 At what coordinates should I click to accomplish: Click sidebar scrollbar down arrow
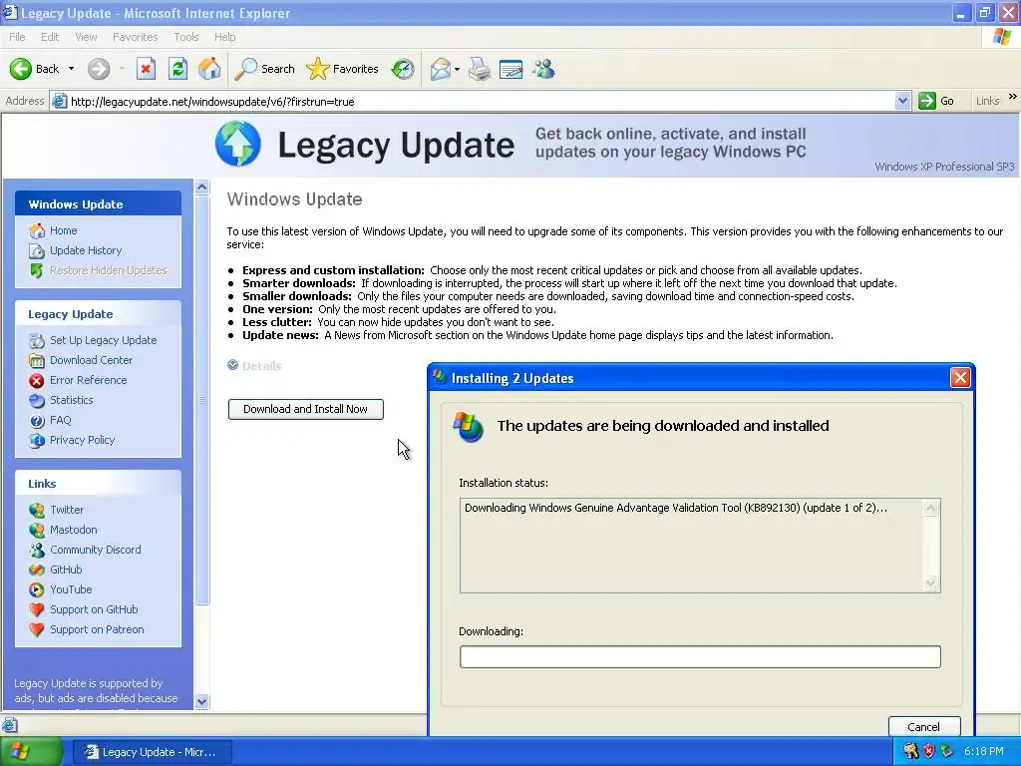pyautogui.click(x=201, y=701)
